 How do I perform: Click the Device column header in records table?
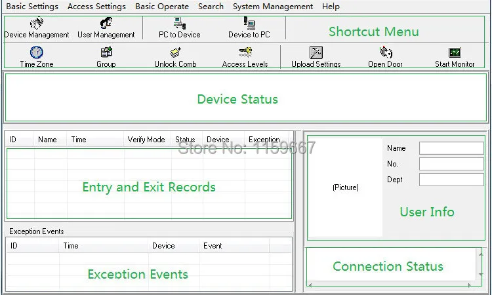[224, 140]
